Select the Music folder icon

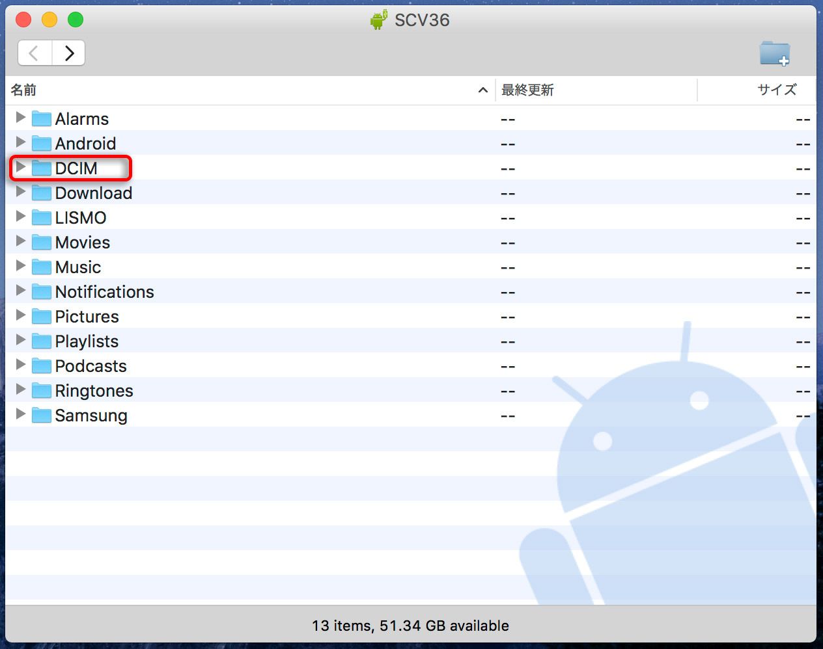point(42,267)
